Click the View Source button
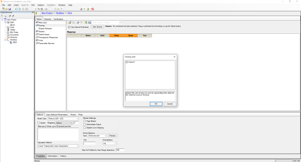 click(97, 27)
